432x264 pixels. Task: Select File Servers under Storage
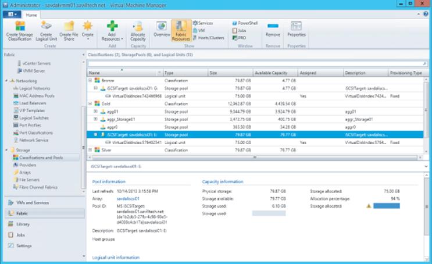click(26, 180)
